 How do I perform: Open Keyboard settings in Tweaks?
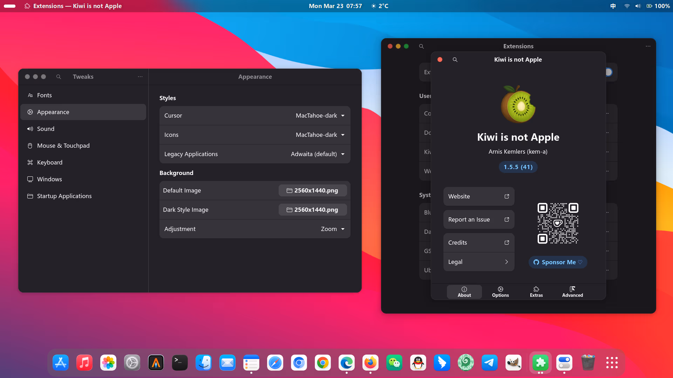click(83, 162)
